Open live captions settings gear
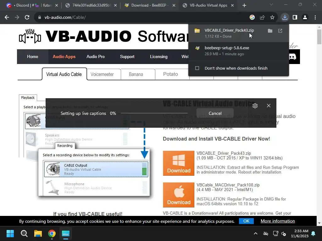The width and height of the screenshot is (322, 241). coord(255,106)
